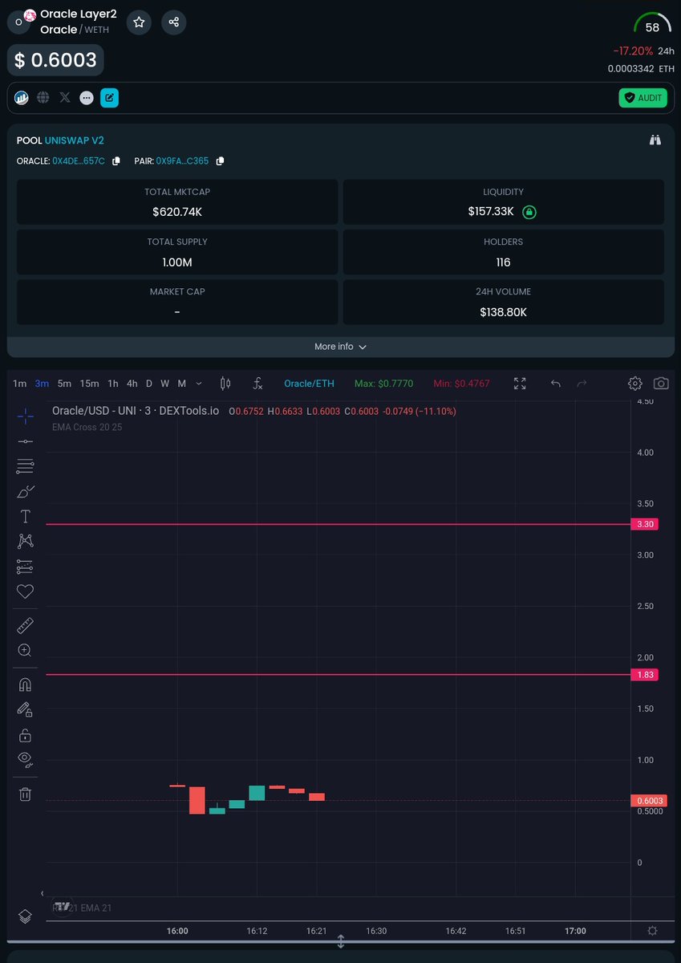Open the object tree layers icon
Screen dimensions: 681x963
click(x=25, y=916)
